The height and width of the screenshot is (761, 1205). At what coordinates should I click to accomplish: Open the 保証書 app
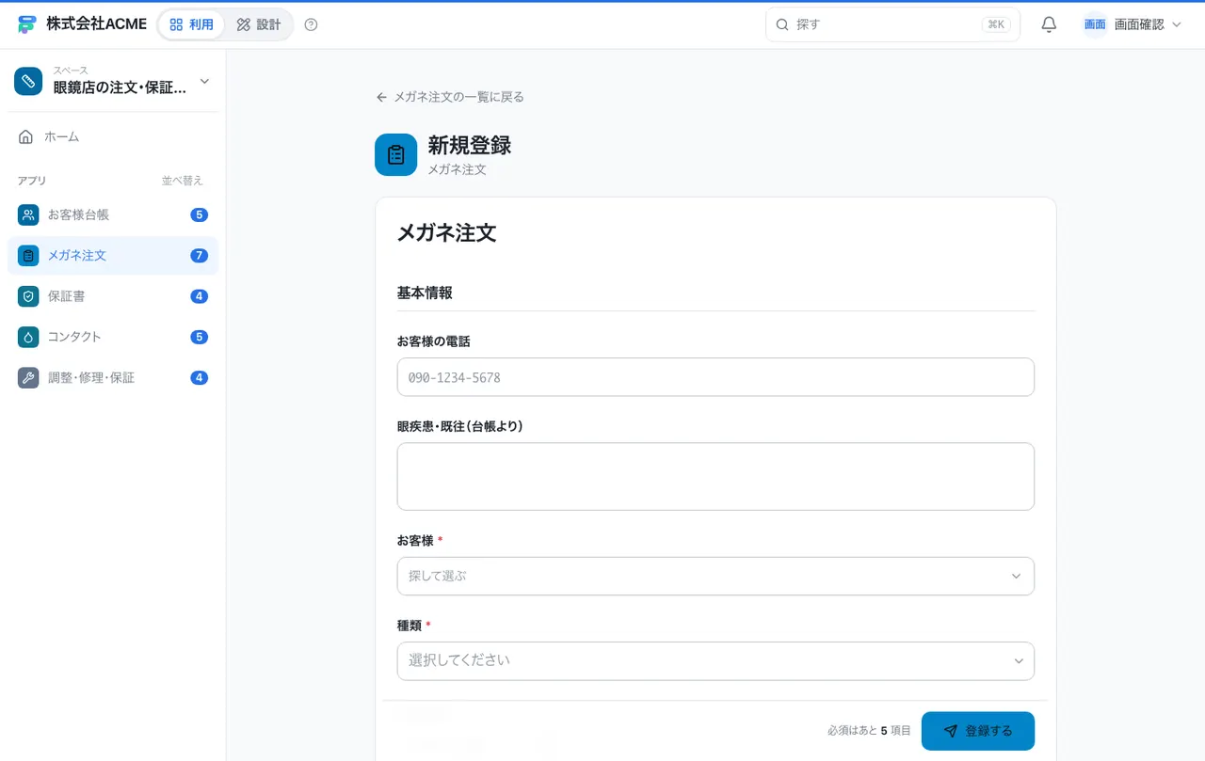[x=113, y=295]
